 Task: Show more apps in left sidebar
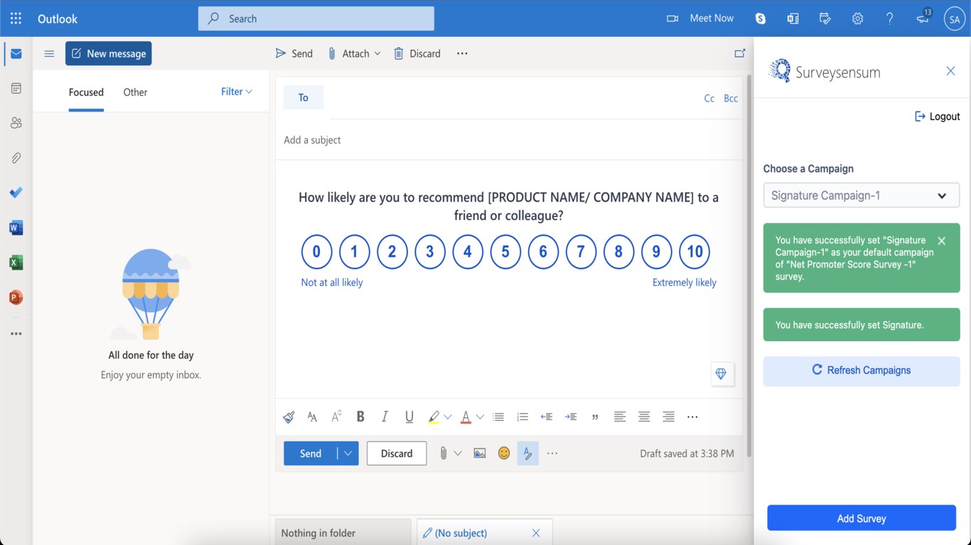(x=16, y=334)
